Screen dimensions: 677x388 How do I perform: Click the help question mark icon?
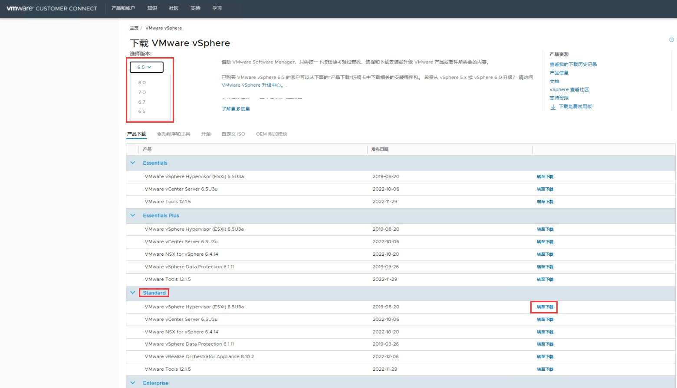click(671, 39)
